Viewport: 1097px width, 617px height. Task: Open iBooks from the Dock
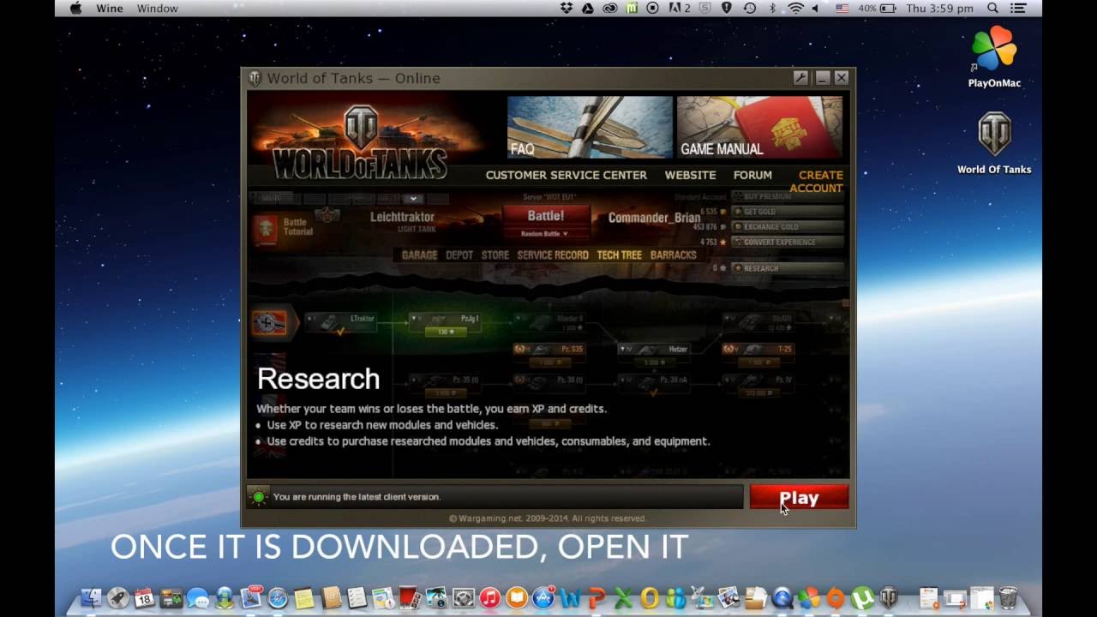click(x=516, y=598)
